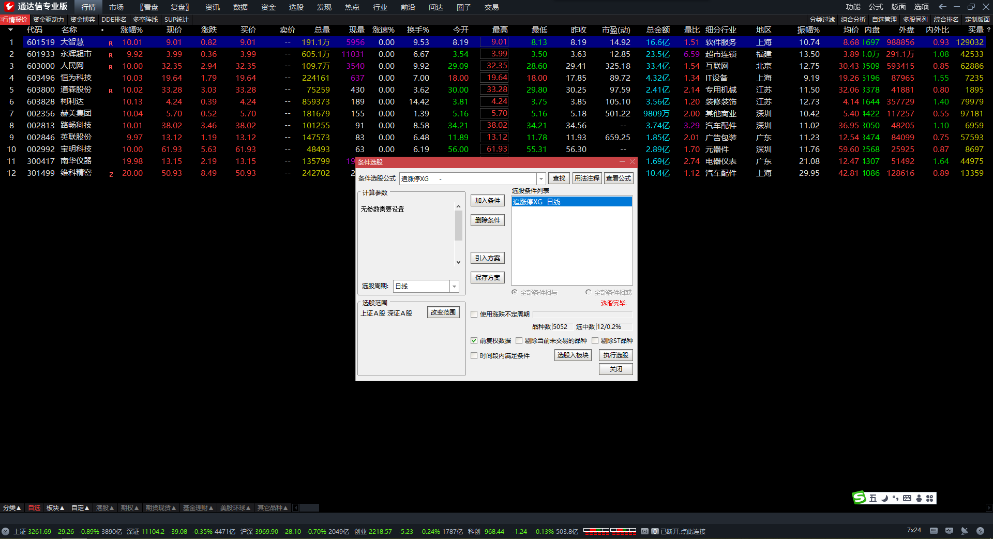The height and width of the screenshot is (539, 993).
Task: Click 改变范围 button
Action: 443,312
